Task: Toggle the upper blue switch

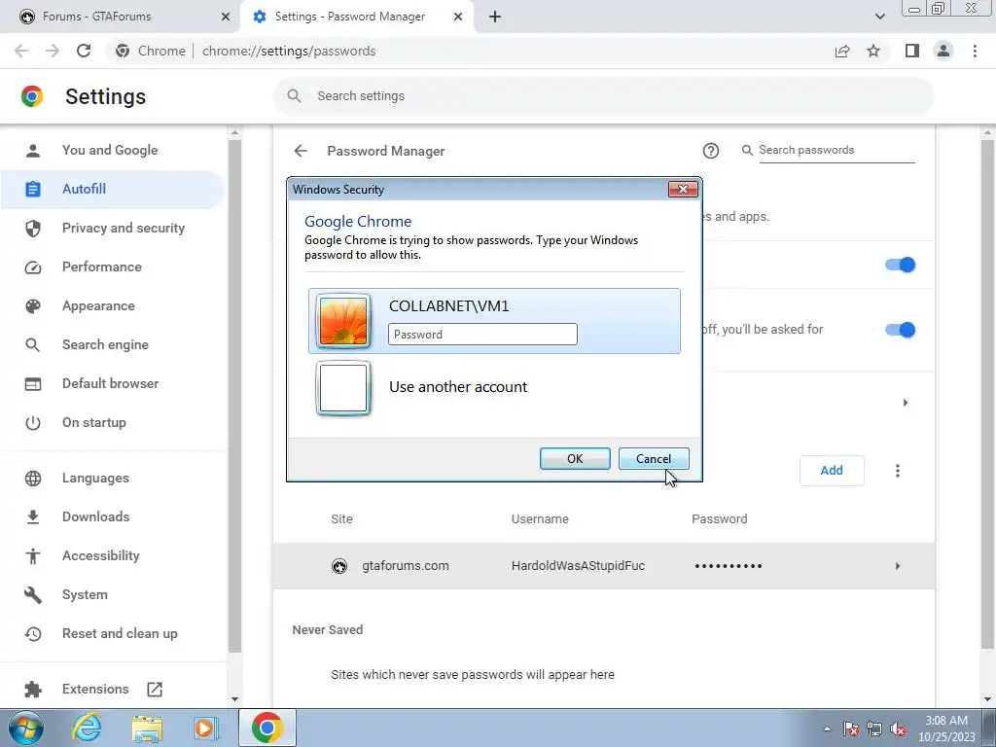Action: click(x=900, y=265)
